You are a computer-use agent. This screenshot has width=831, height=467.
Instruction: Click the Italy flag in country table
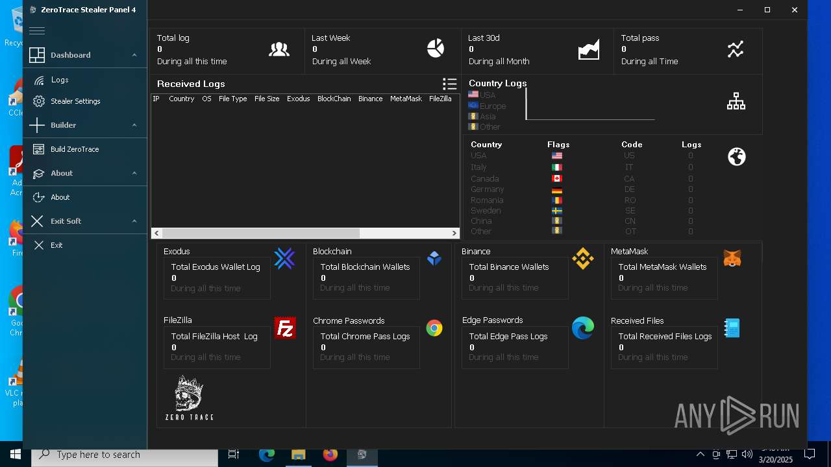pyautogui.click(x=557, y=167)
